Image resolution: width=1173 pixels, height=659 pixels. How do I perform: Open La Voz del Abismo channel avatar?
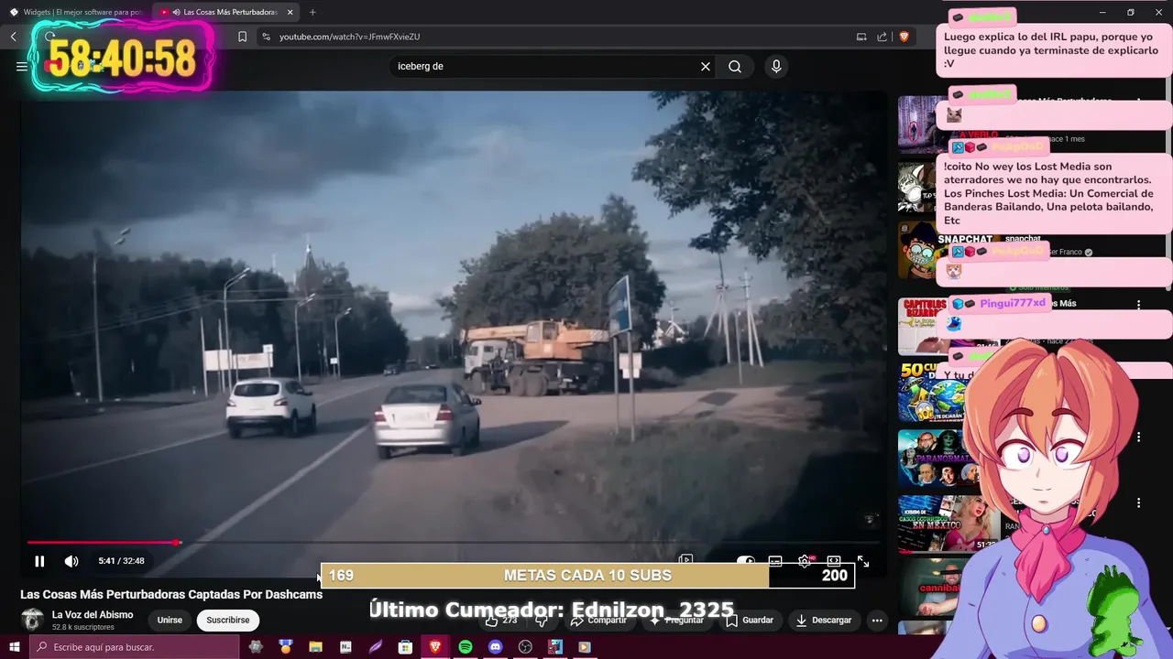tap(32, 620)
